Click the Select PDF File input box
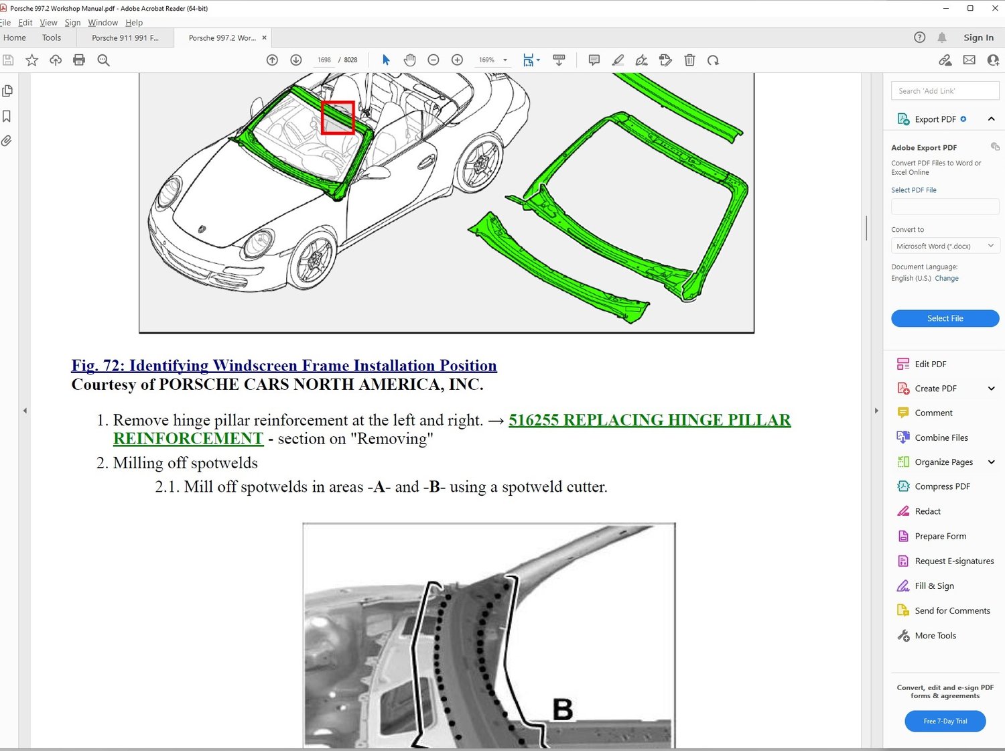This screenshot has height=751, width=1005. pos(945,206)
